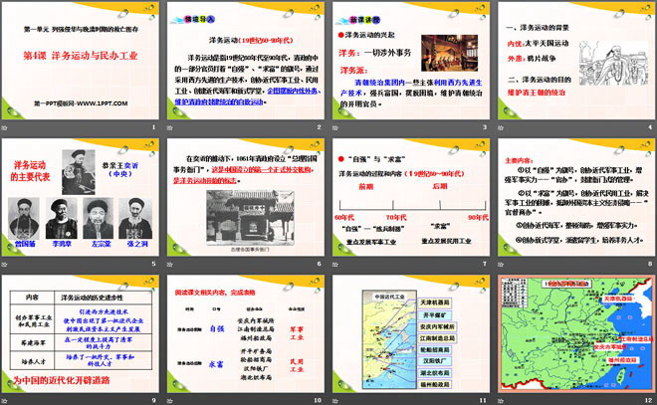Select slide 3 thumbnail about 洋务运动的兴起
Viewport: 657px width, 405px height.
coord(411,61)
